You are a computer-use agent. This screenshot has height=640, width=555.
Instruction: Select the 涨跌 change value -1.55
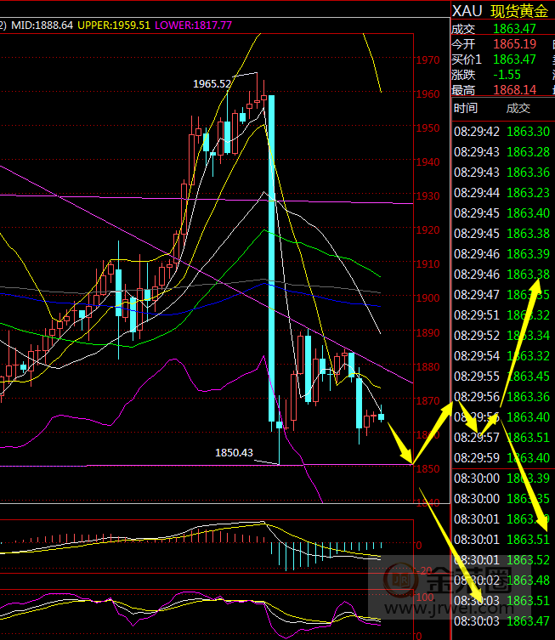pos(507,75)
